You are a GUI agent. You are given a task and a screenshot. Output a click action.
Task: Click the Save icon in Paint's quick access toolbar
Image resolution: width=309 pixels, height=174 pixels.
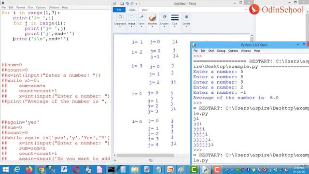point(122,3)
